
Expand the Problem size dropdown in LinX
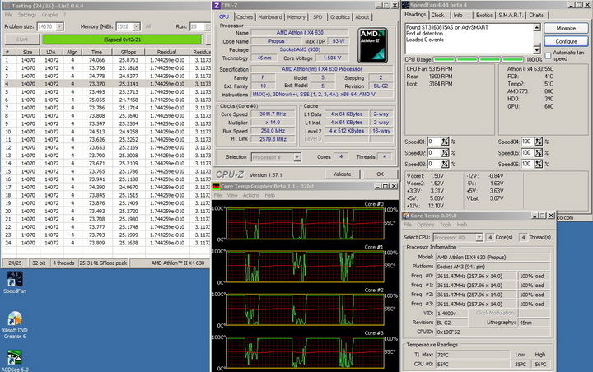tap(59, 26)
